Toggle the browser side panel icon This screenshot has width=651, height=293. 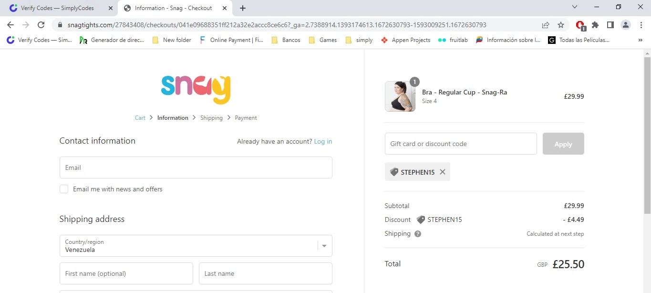click(x=610, y=25)
